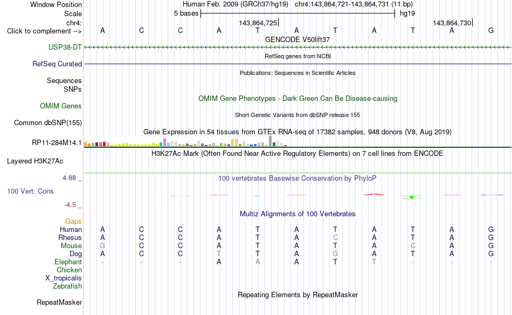
Task: Click the OMIM Gene Phenotypes track title
Action: coord(297,98)
